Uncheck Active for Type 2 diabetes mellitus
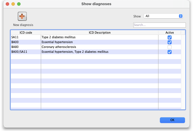Viewport: 193px width, 131px height. [170, 37]
